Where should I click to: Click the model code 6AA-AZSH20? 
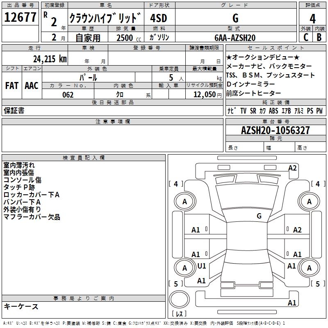[235, 38]
